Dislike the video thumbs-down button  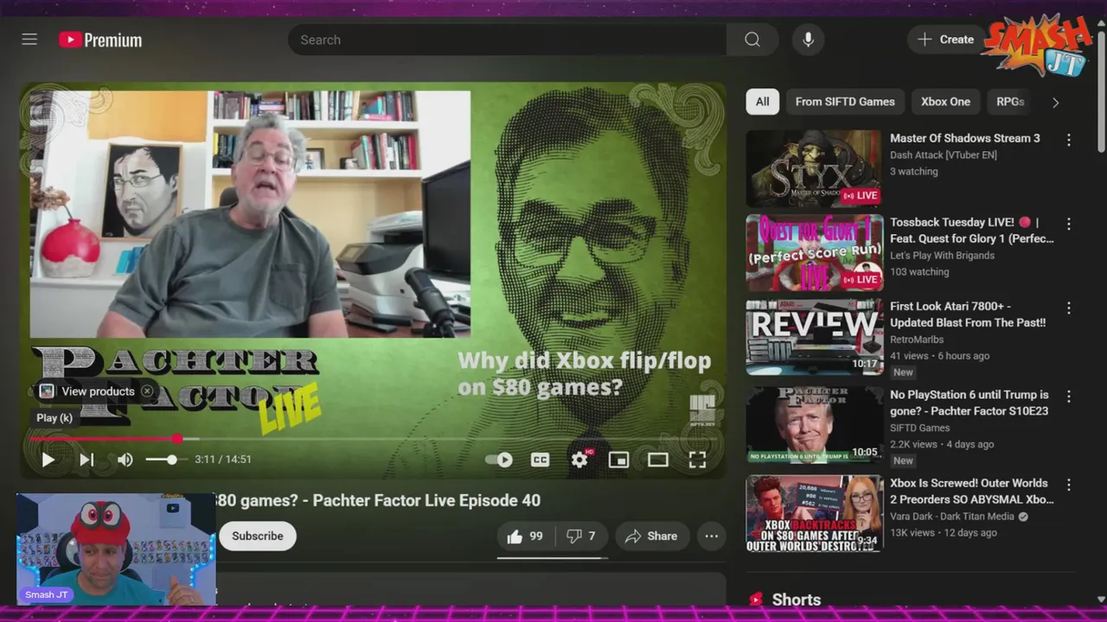581,536
